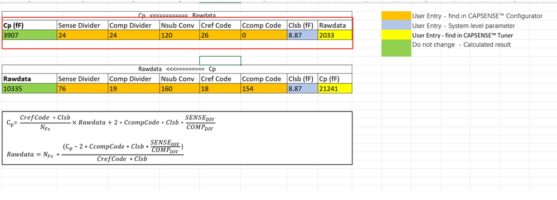
Task: Click Sense Divider header in top table
Action: pyautogui.click(x=83, y=26)
